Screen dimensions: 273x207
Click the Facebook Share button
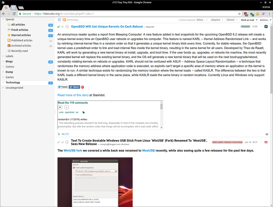[74, 87]
